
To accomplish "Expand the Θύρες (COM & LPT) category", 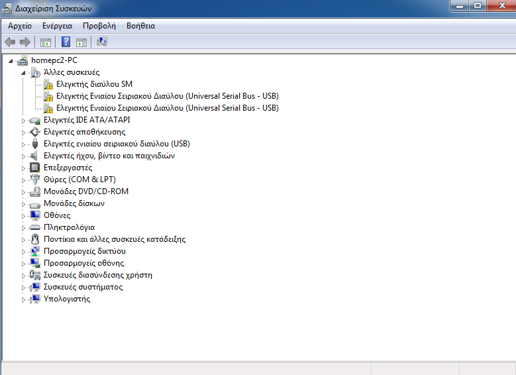I will coord(23,180).
